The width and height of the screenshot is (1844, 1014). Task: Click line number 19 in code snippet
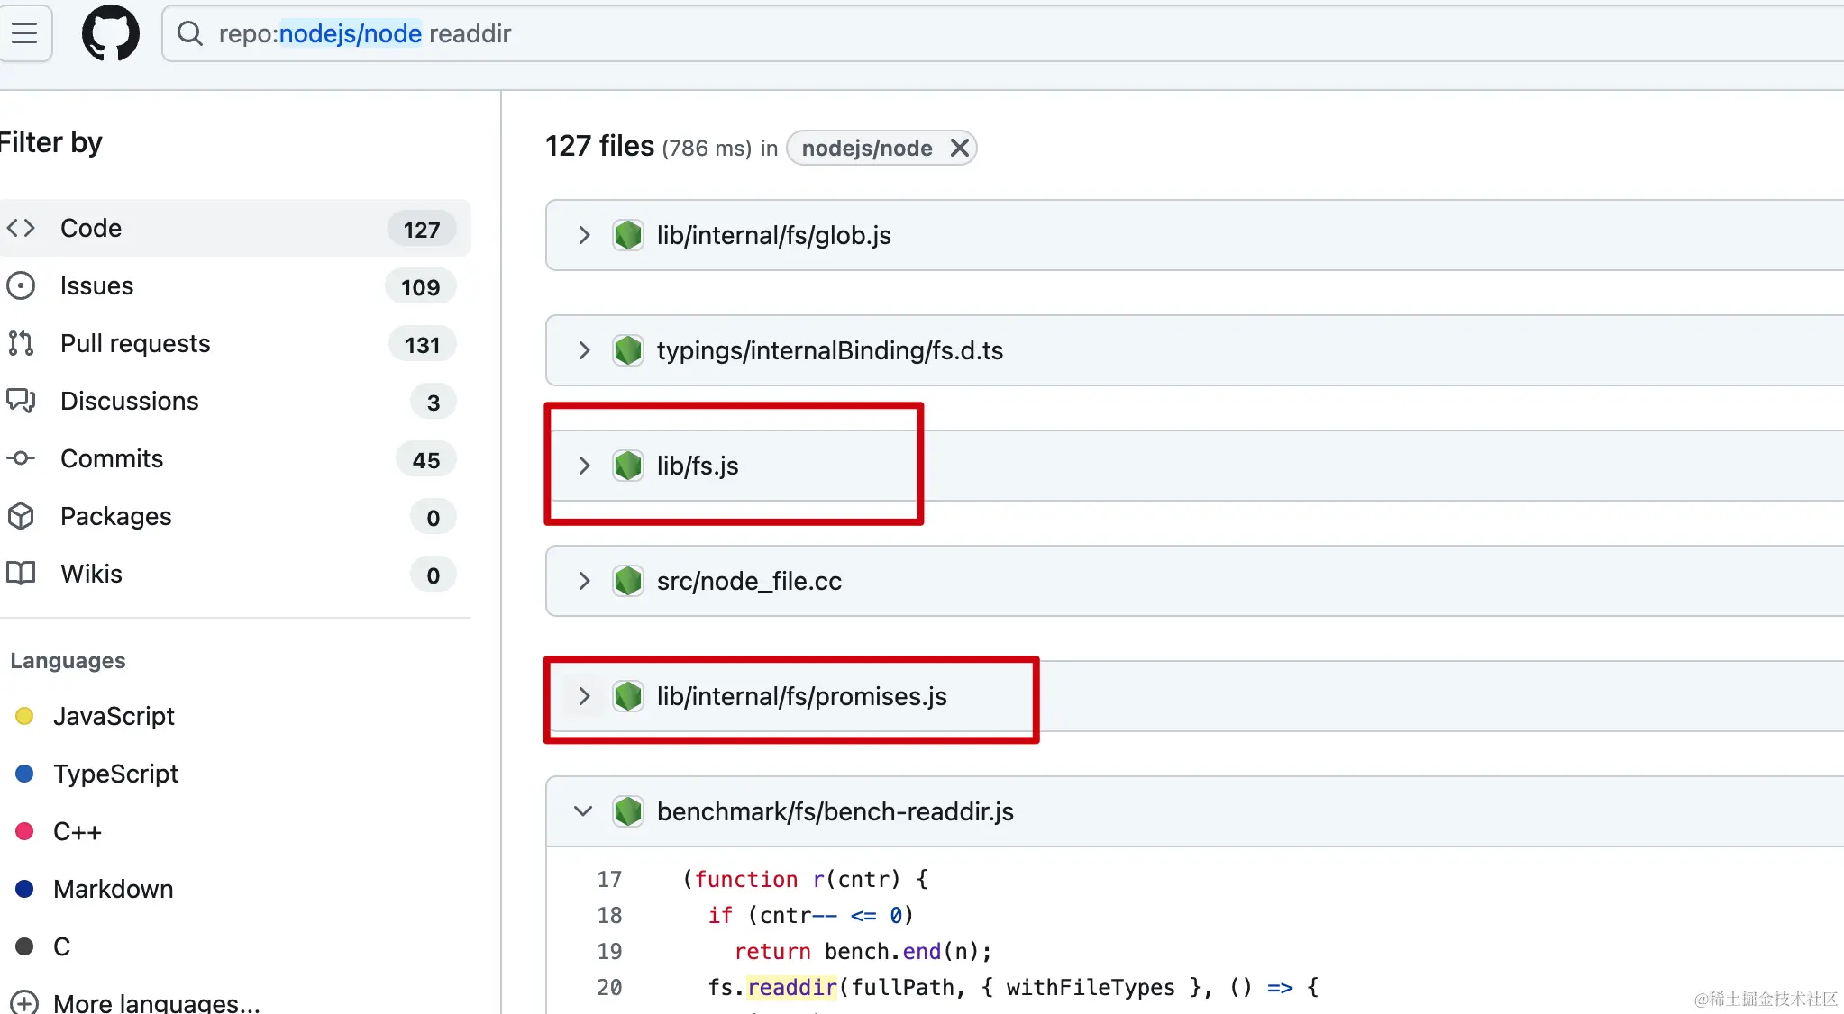pyautogui.click(x=609, y=951)
